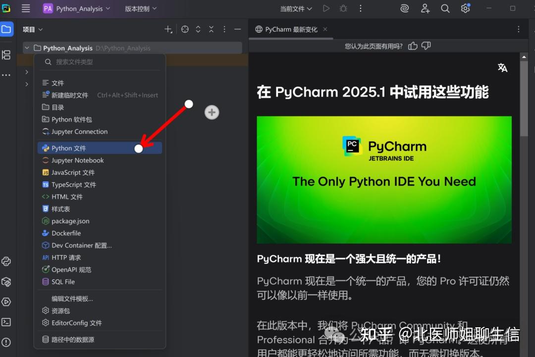Screen dimensions: 535x357
Task: Select Python 软件包 menu entry
Action: [x=100, y=120]
